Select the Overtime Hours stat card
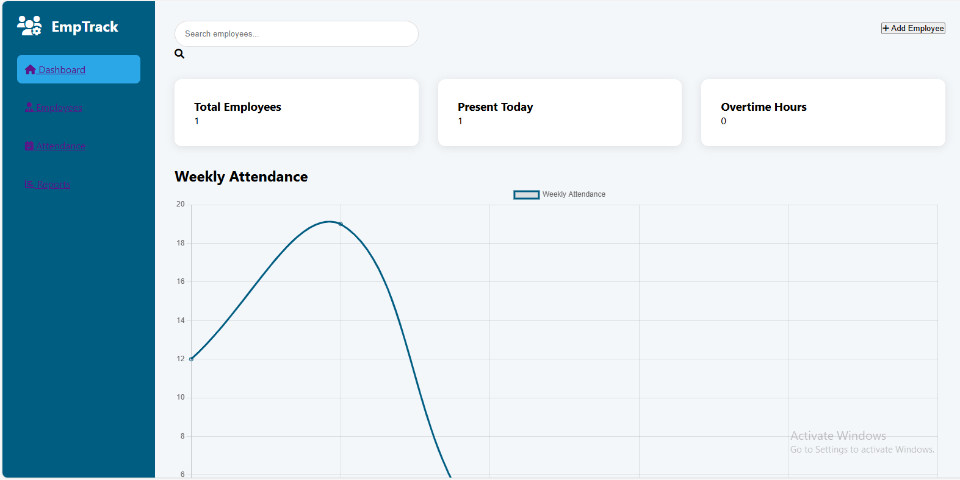Viewport: 960px width, 480px height. (x=823, y=113)
